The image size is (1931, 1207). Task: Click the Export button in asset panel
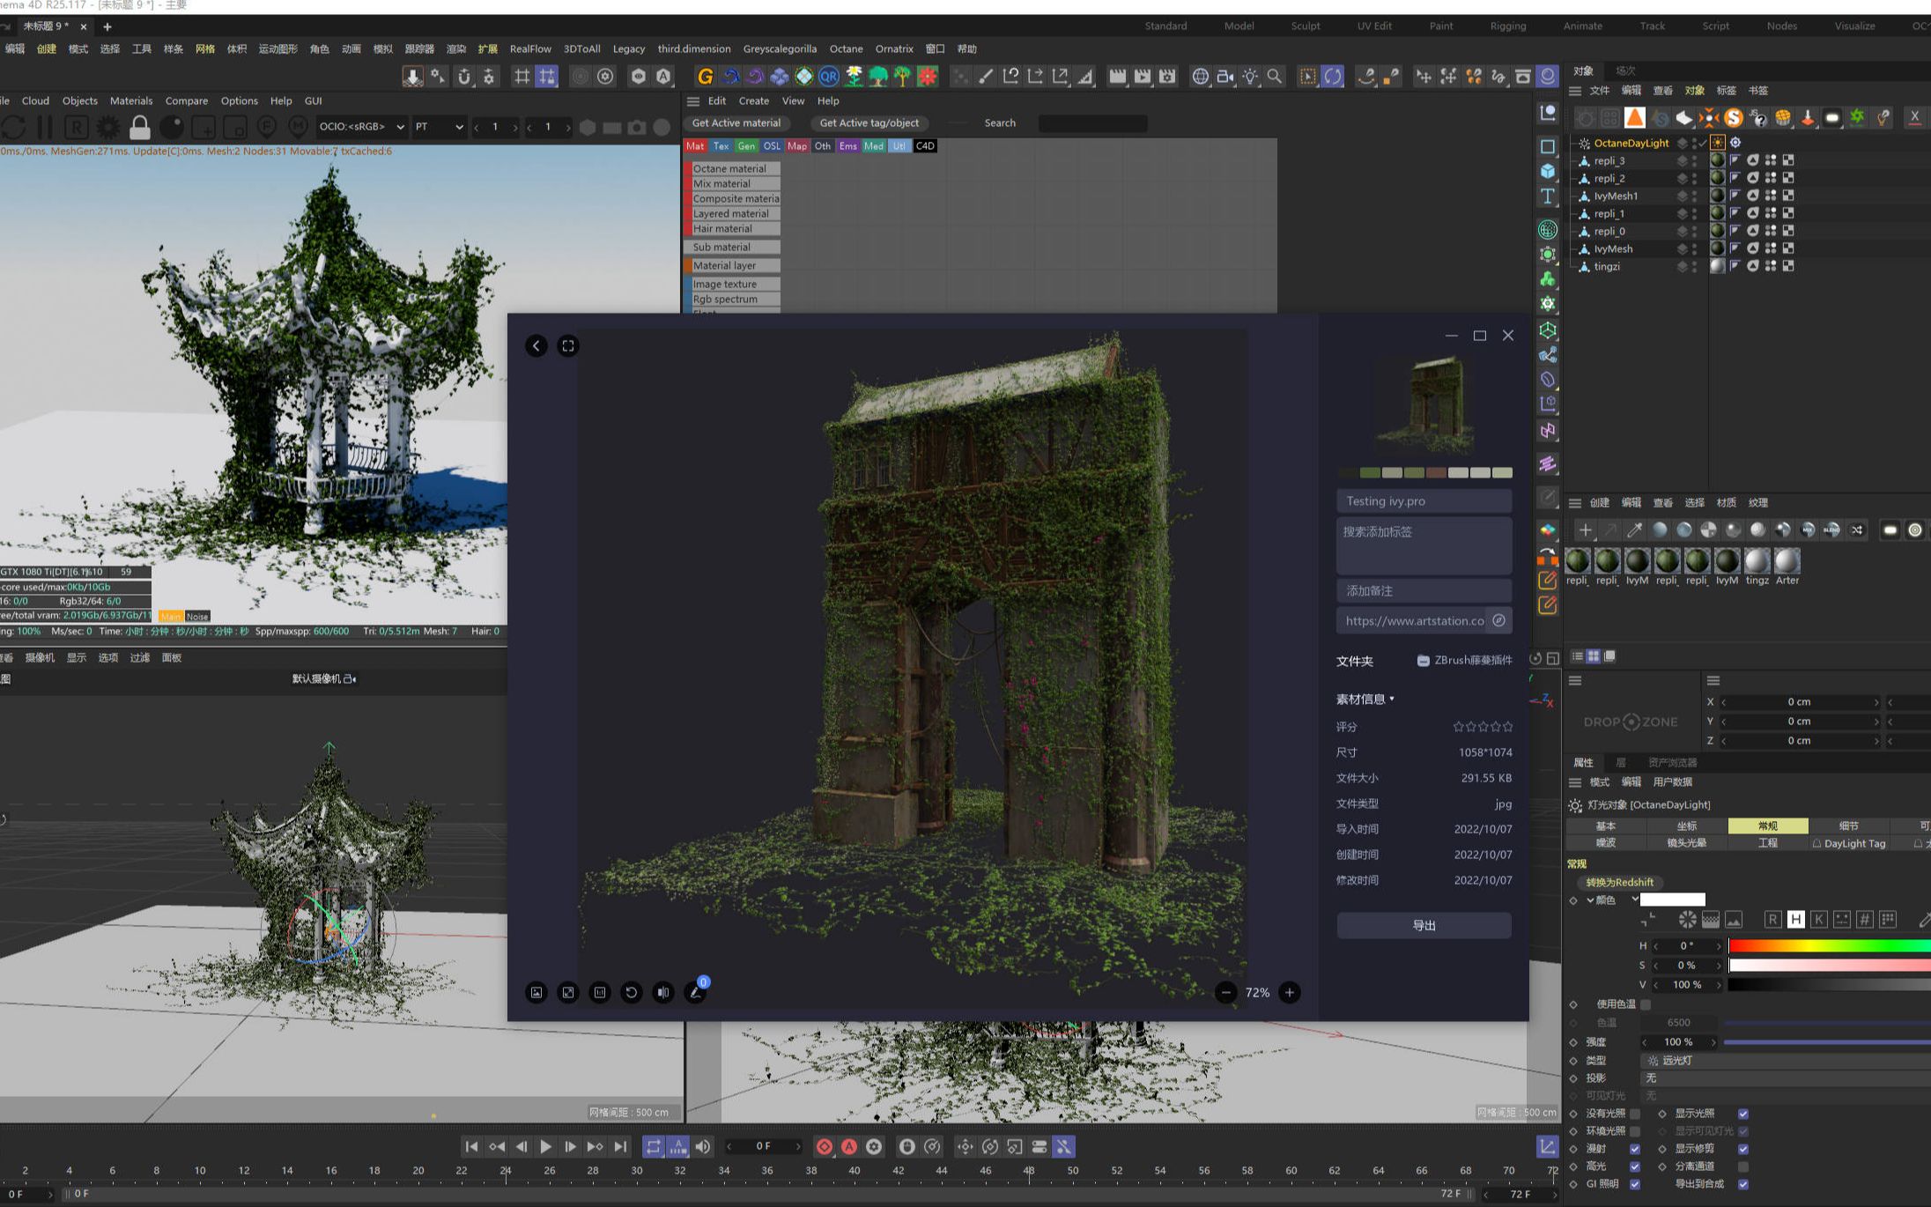point(1424,923)
